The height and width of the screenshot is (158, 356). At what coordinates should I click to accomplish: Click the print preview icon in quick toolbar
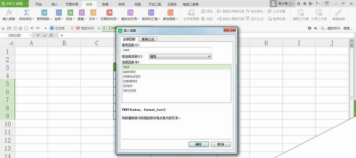pyautogui.click(x=26, y=28)
